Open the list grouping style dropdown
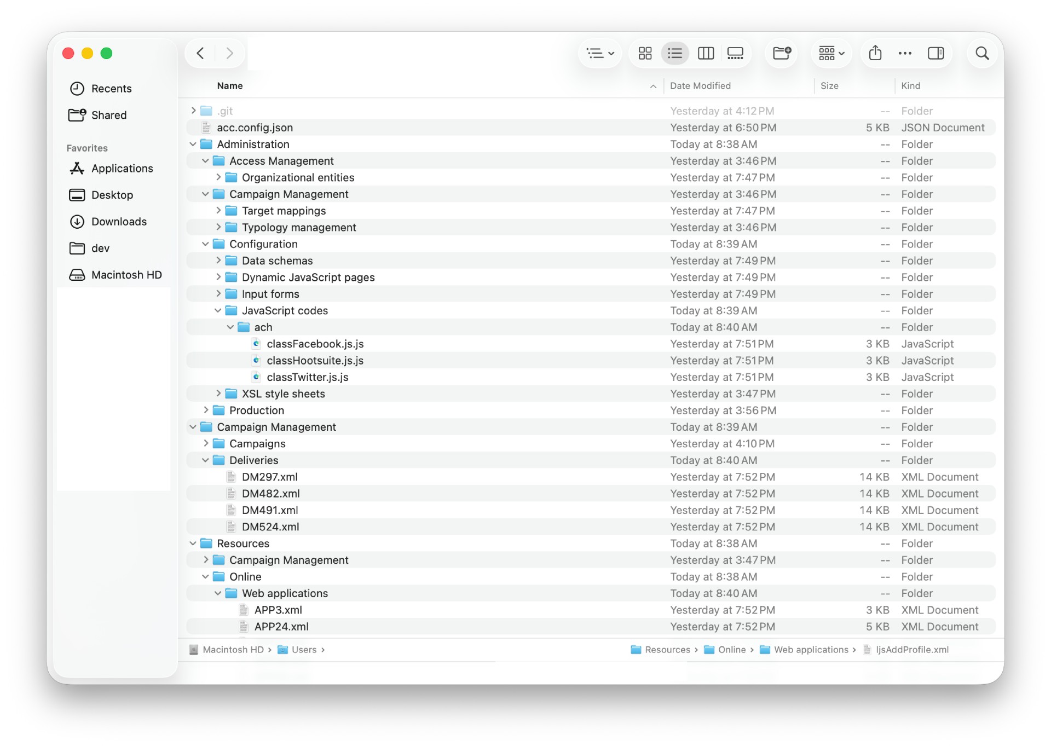 tap(600, 53)
